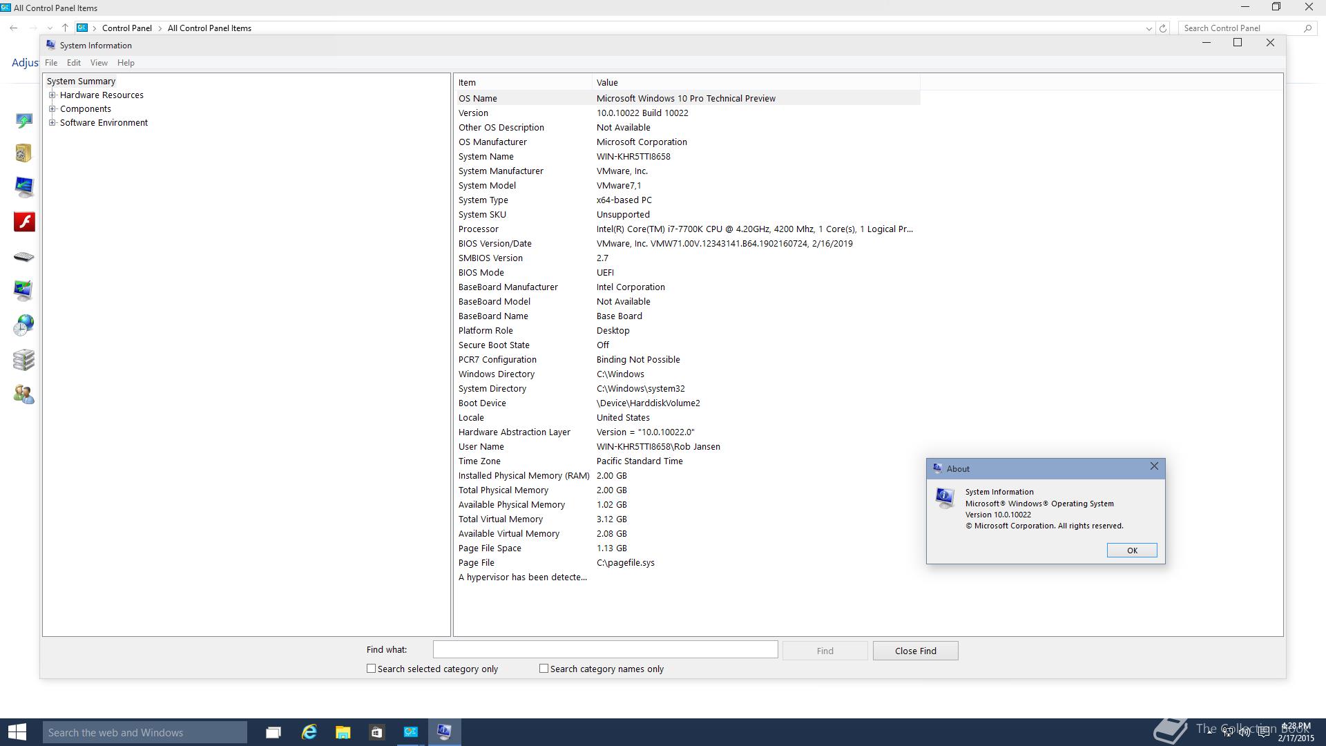The width and height of the screenshot is (1326, 746).
Task: Select the User Name row
Action: click(688, 446)
